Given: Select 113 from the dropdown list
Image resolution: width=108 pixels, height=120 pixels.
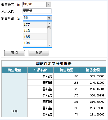Looking at the screenshot, I should coord(35,30).
